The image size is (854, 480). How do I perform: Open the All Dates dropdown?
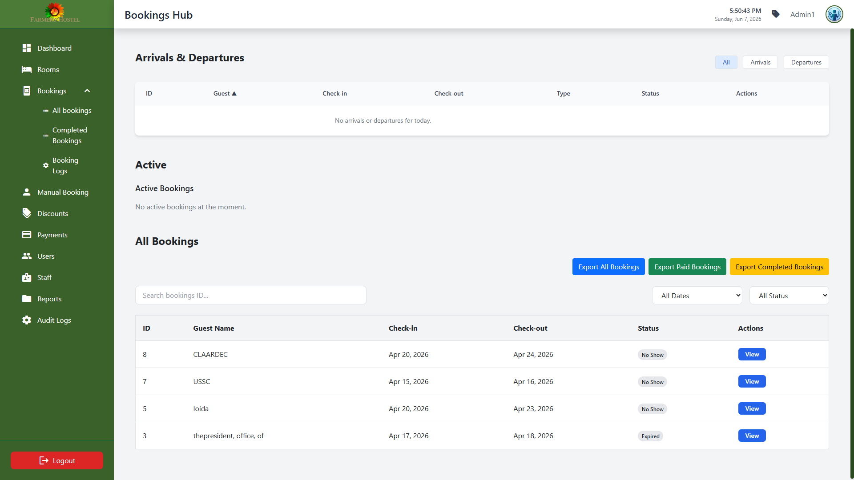coord(697,296)
